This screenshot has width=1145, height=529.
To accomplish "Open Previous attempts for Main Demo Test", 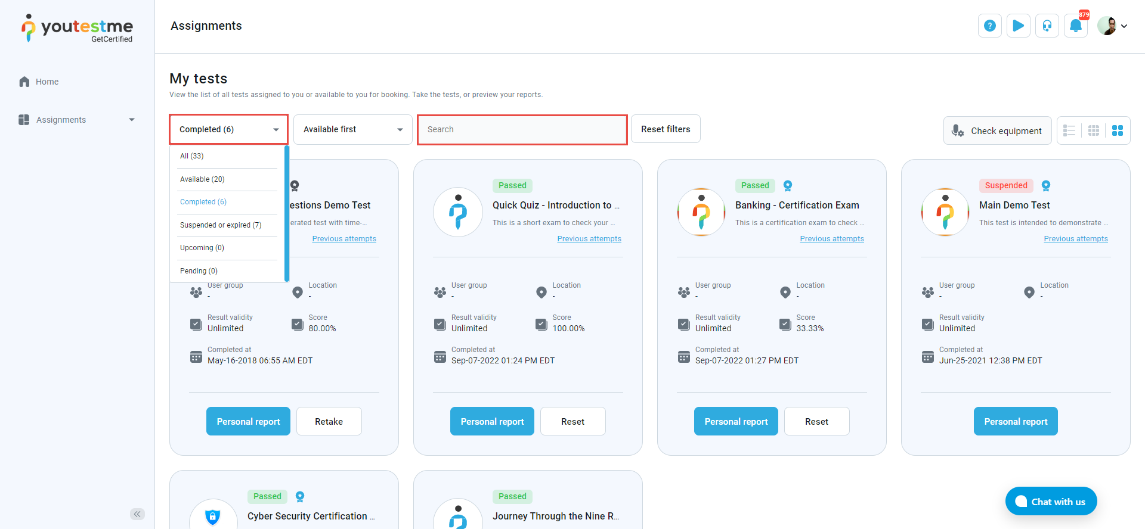I will (1075, 239).
